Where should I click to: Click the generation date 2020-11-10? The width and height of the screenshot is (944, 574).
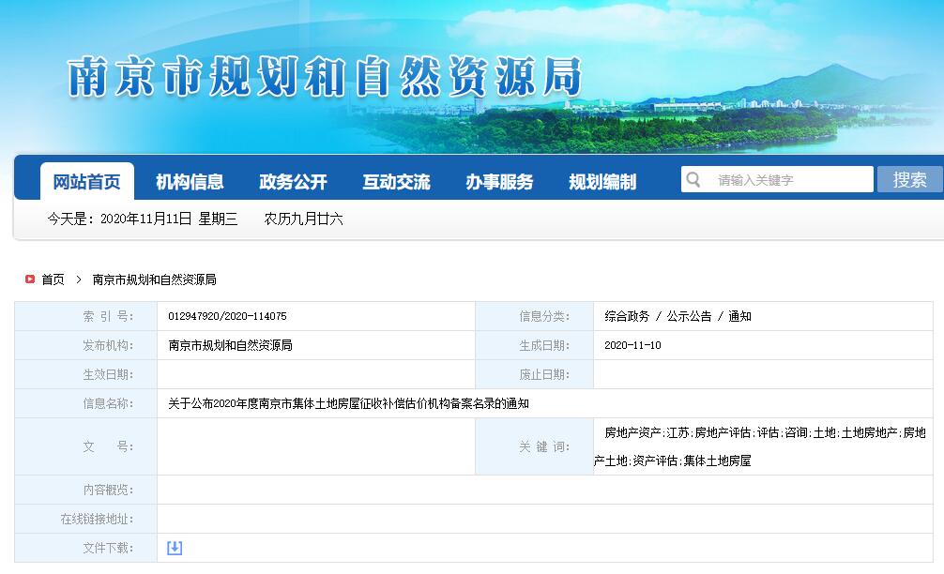(x=632, y=345)
